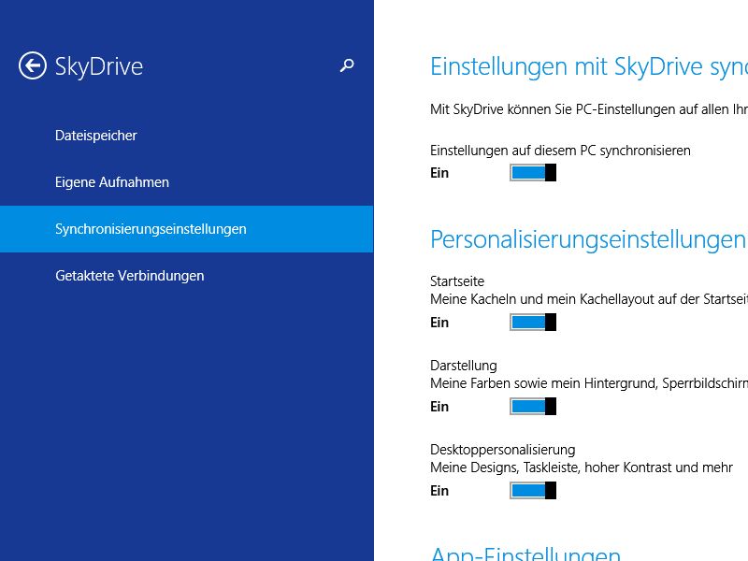
Task: Click the Einstellungen auf diesem PC synchronisieren label
Action: pyautogui.click(x=560, y=151)
